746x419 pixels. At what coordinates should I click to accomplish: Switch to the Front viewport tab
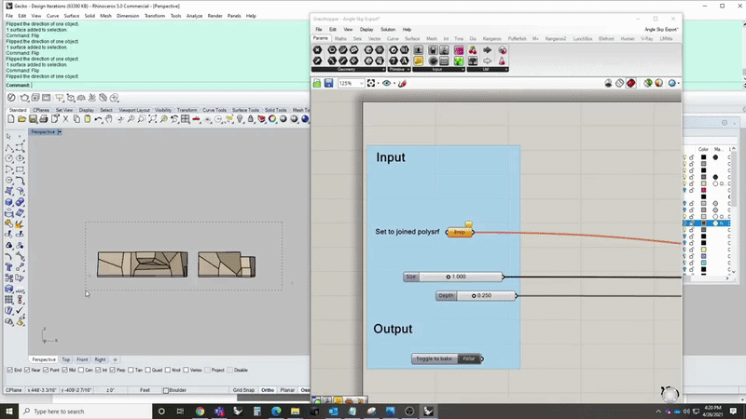82,359
